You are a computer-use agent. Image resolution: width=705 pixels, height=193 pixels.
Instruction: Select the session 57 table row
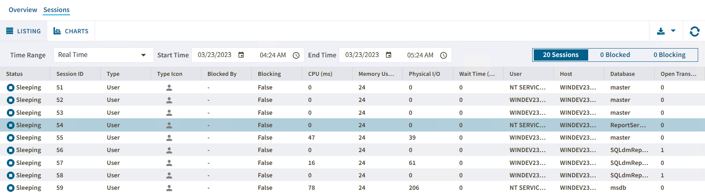[282, 163]
